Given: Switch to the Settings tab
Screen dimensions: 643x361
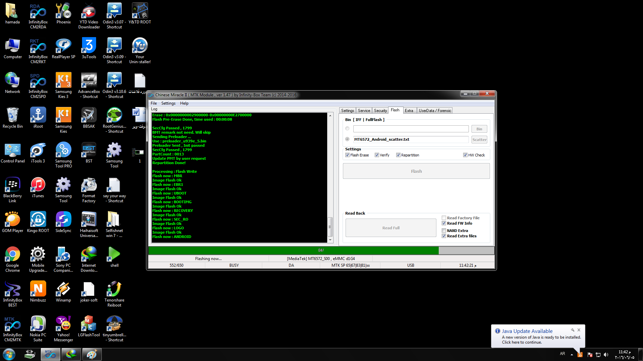Looking at the screenshot, I should [348, 111].
